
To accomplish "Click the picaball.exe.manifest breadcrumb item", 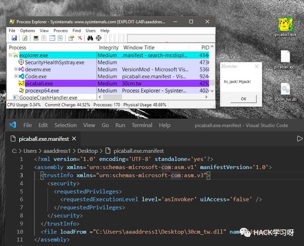I will click(135, 151).
